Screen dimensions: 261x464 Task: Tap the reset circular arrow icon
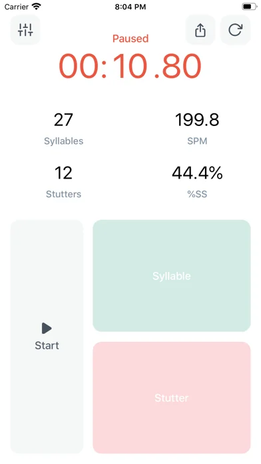(235, 30)
